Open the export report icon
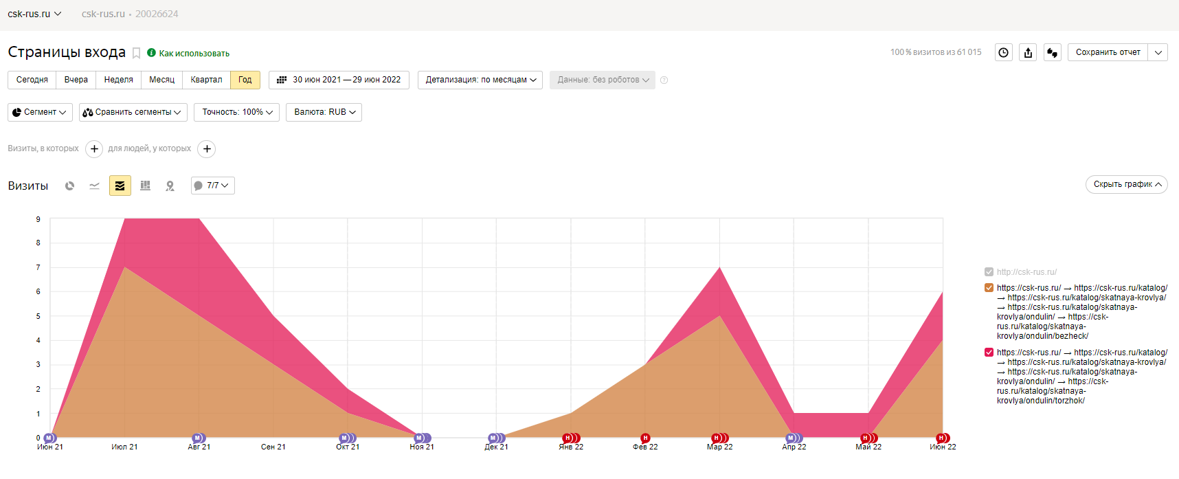The height and width of the screenshot is (479, 1179). (x=1028, y=52)
